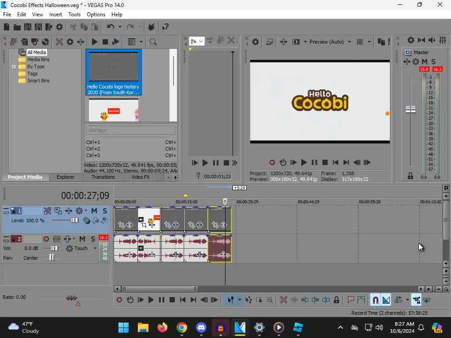Open the File menu

click(7, 15)
